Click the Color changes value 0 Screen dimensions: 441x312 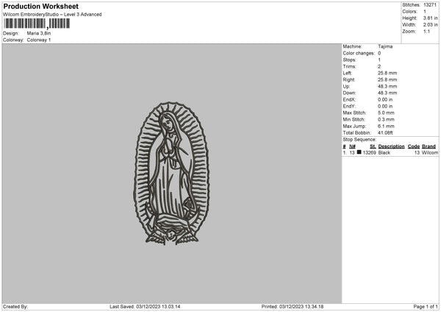tap(379, 53)
